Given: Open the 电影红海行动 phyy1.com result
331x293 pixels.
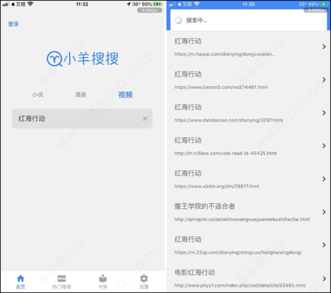Looking at the screenshot, I should click(x=248, y=278).
